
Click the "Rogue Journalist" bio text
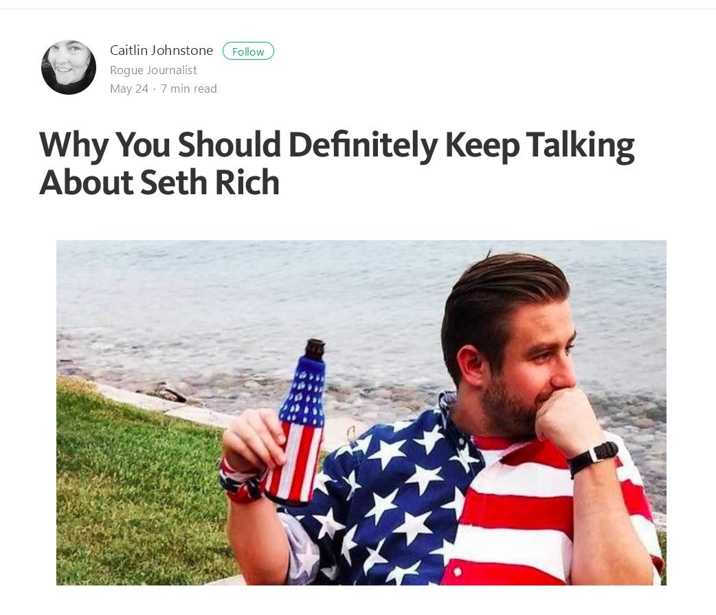click(x=153, y=70)
